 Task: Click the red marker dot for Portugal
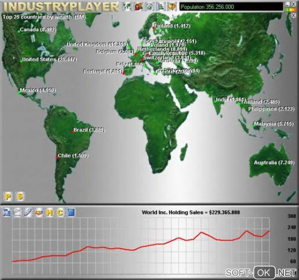coord(124,73)
